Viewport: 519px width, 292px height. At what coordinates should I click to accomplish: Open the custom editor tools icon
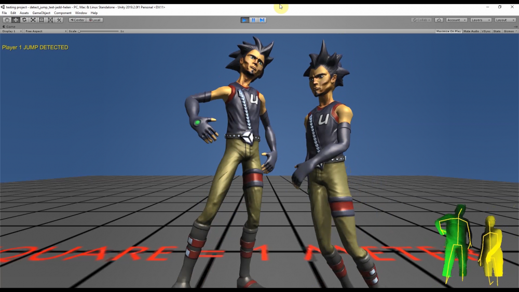pos(59,20)
